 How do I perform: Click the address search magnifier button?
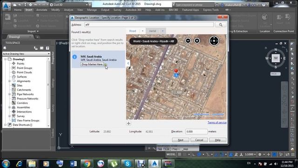[220, 25]
